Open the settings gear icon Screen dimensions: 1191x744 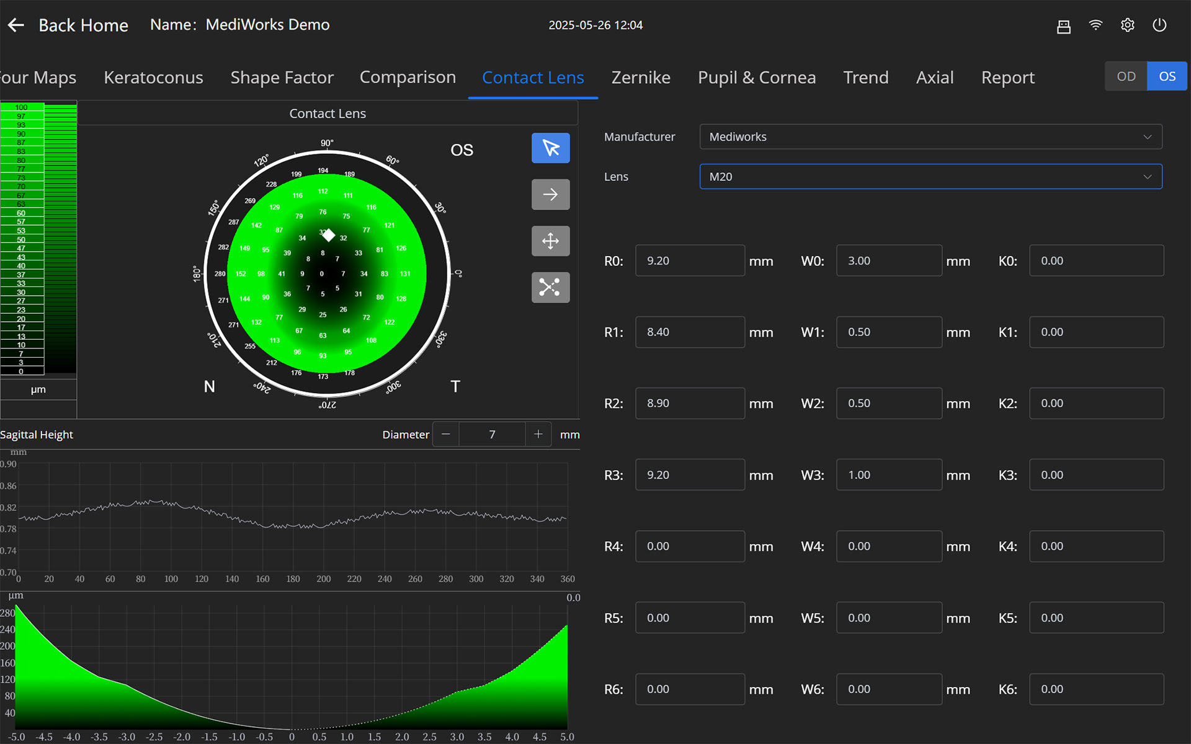(x=1127, y=25)
